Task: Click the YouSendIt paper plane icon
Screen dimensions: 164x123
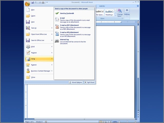Action: click(57, 13)
